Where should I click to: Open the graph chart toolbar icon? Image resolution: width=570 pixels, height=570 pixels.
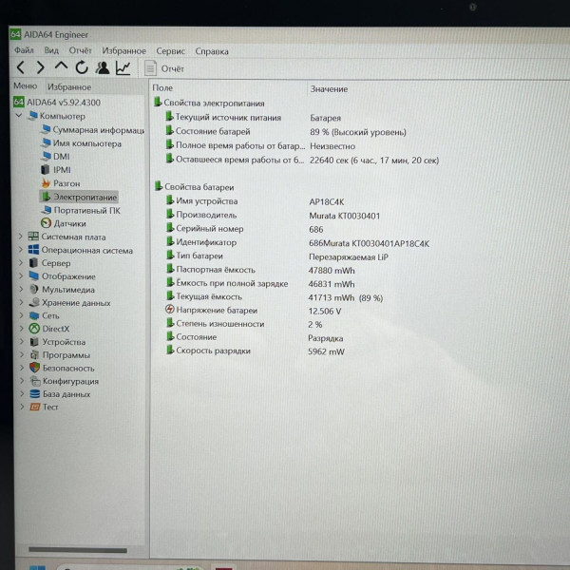(x=123, y=68)
